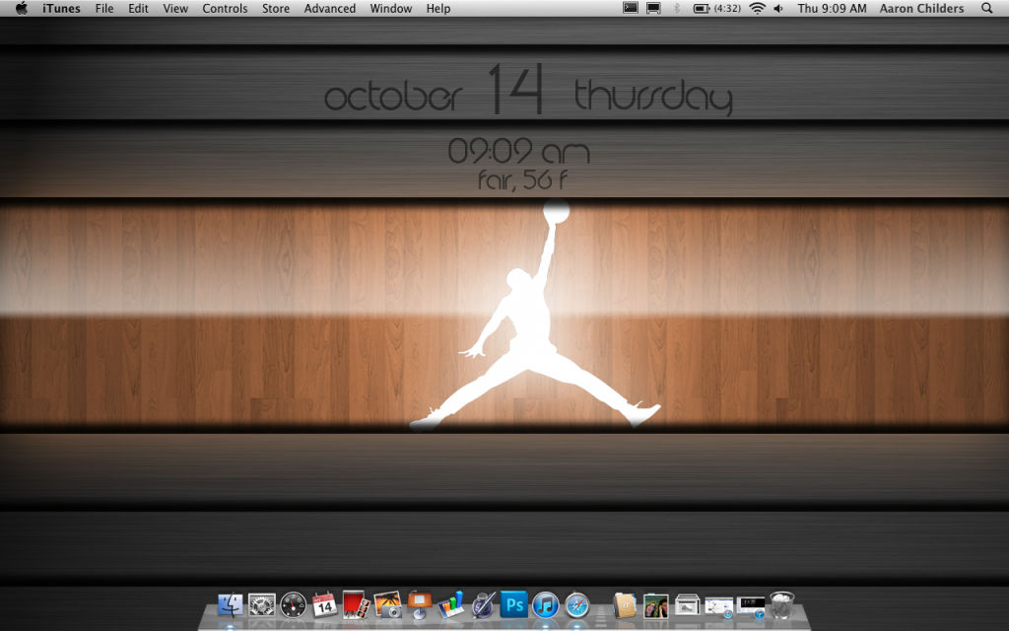Restore the minimized Safari window in the Dock
The width and height of the screenshot is (1009, 631).
pos(718,606)
